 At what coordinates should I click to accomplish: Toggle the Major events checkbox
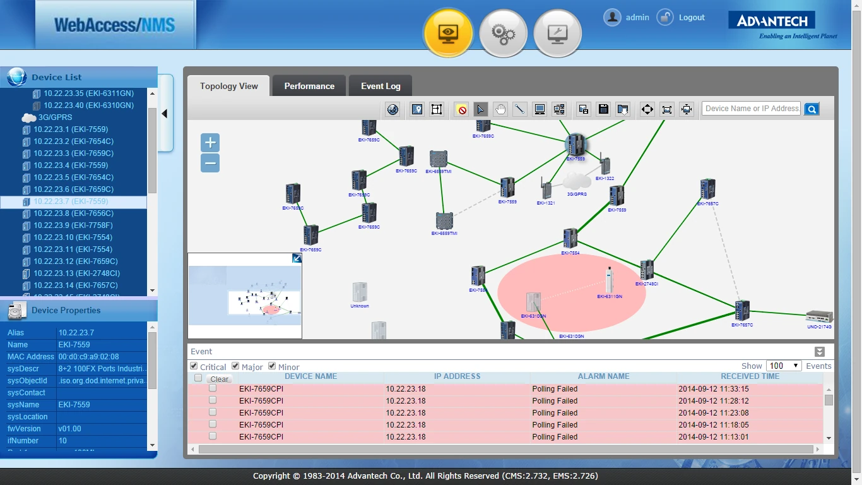[235, 366]
